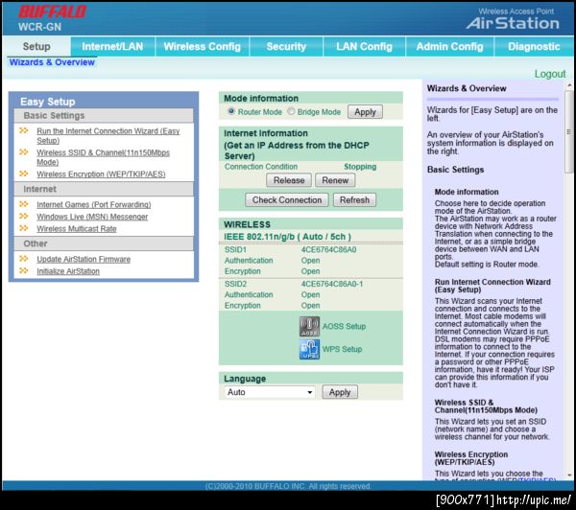This screenshot has width=576, height=510.
Task: Click arrow bullet beside Internet Games
Action: pos(24,204)
